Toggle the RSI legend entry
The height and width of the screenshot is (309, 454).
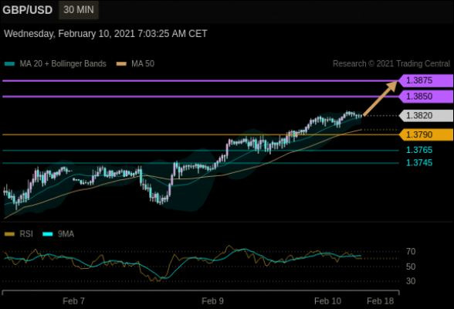point(19,234)
